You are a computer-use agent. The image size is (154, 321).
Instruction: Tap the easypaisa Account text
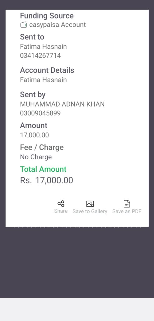pos(57,25)
